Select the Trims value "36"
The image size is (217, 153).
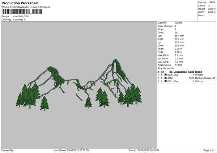point(176,32)
